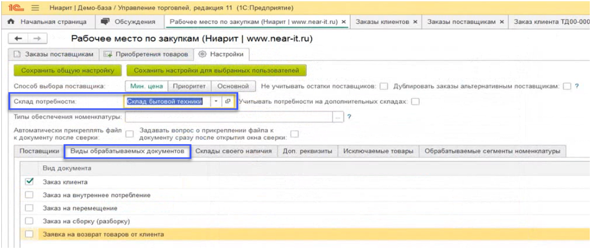Image resolution: width=591 pixels, height=249 pixels.
Task: Select Заказ на перемещение row text
Action: click(x=80, y=207)
